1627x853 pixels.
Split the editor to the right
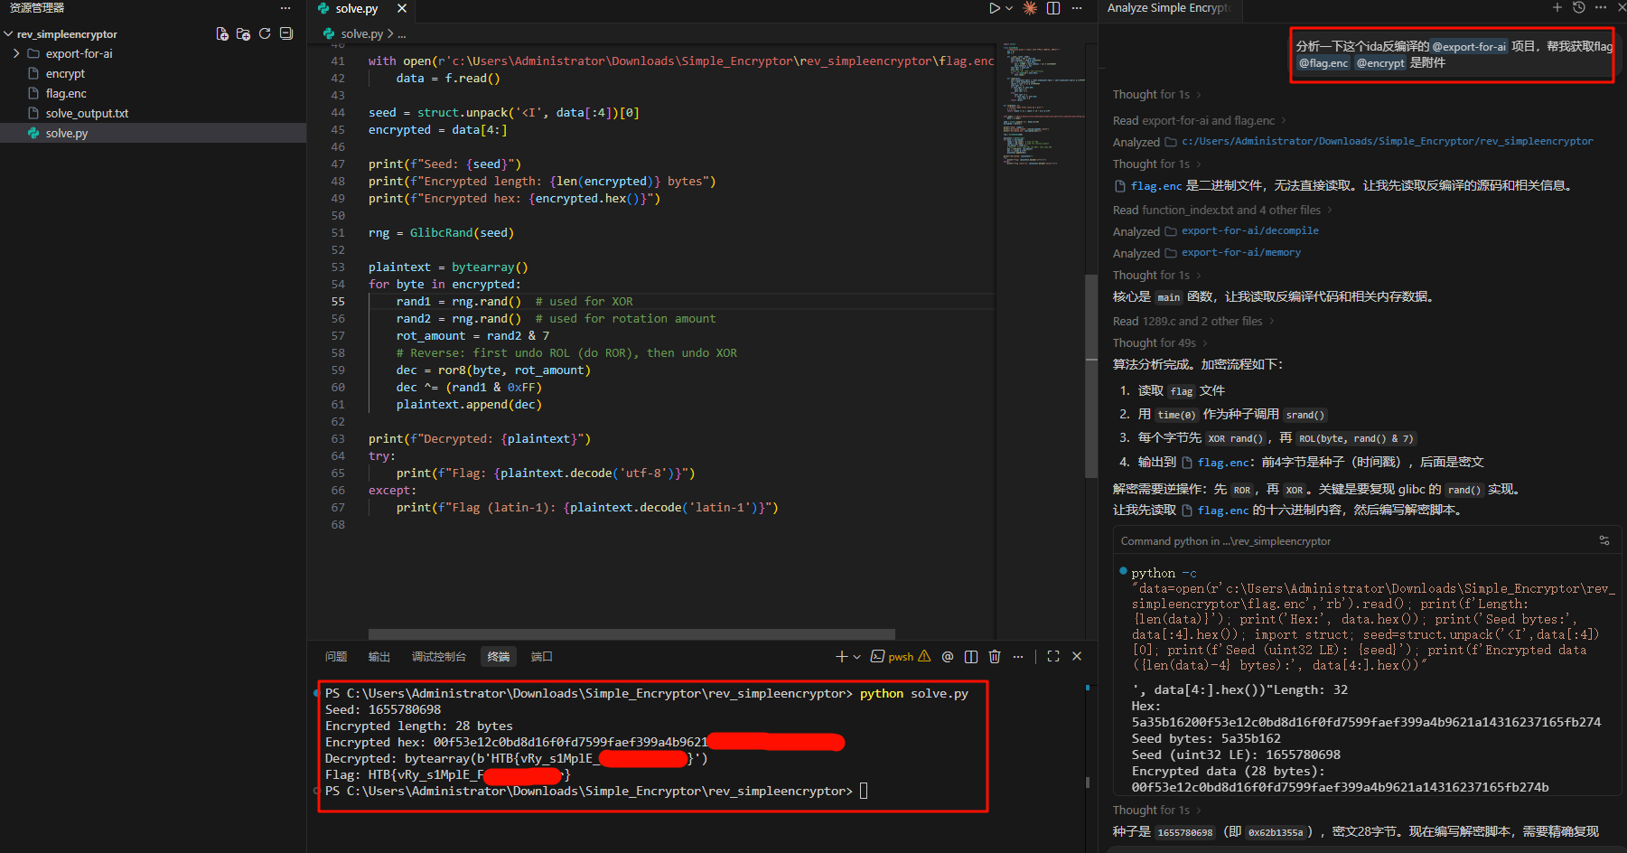pos(1053,8)
